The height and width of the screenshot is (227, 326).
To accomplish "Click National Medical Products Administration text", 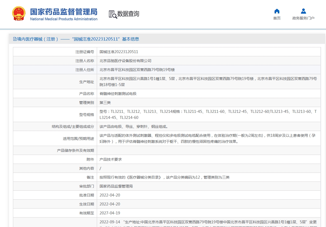I will 64,19.
